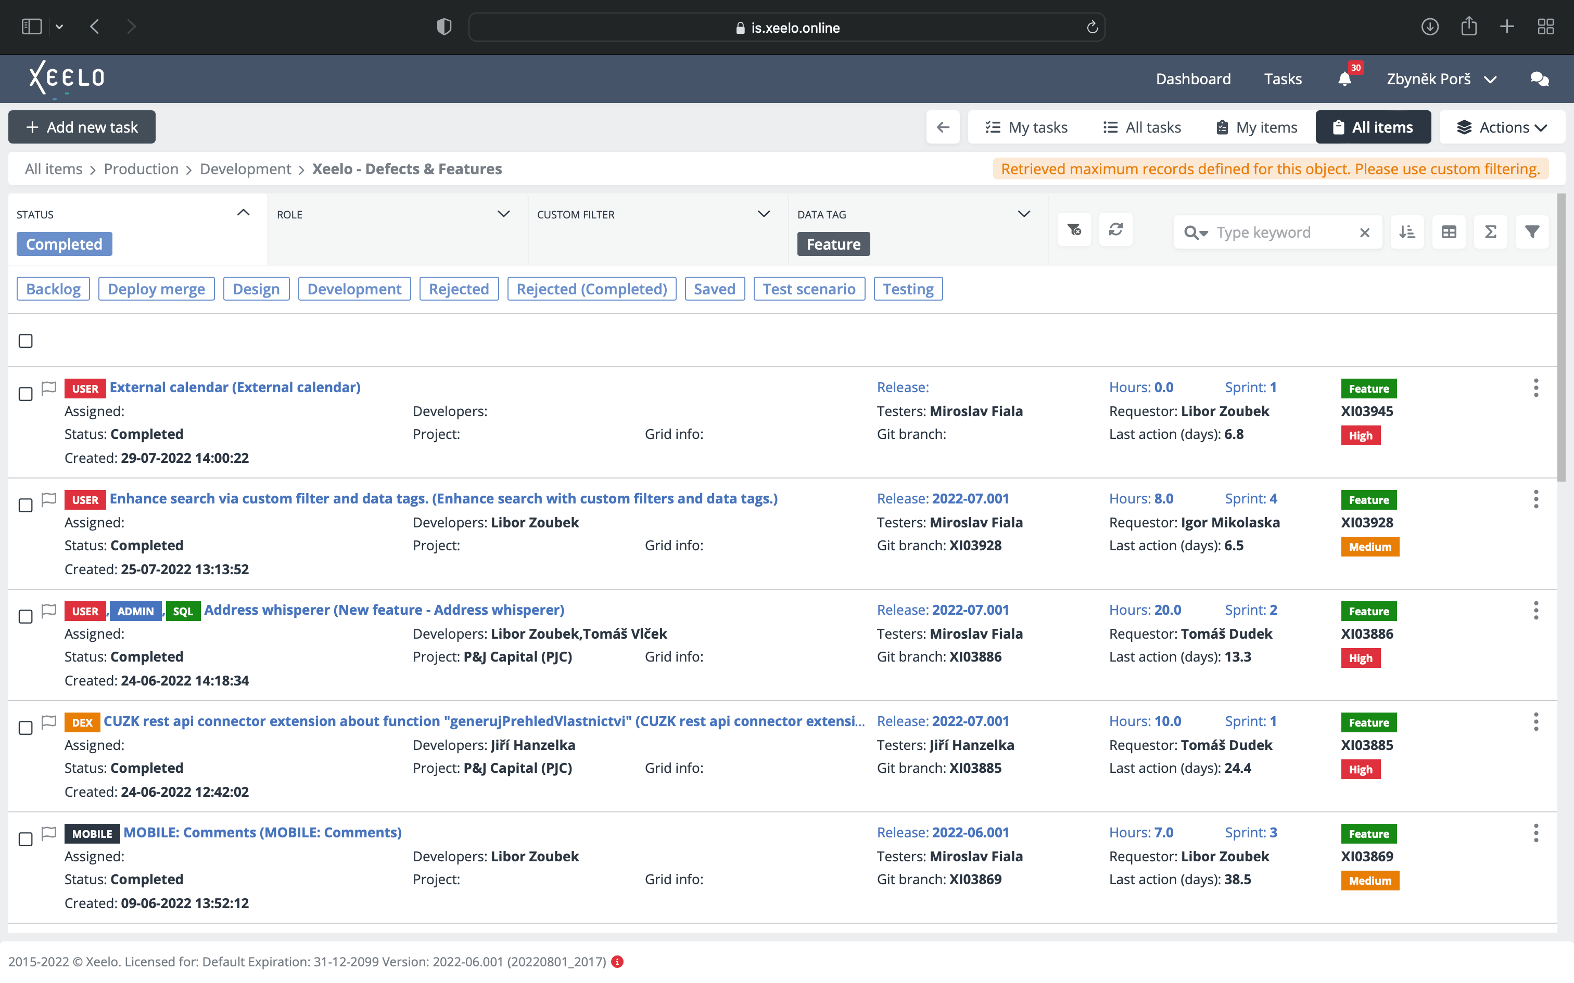Expand the CUSTOM FILTER dropdown
This screenshot has height=983, width=1574.
(x=764, y=213)
